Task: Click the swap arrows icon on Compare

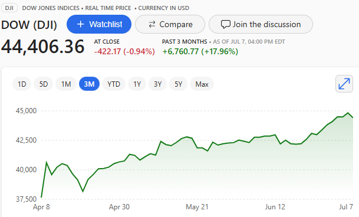Action: 152,24
